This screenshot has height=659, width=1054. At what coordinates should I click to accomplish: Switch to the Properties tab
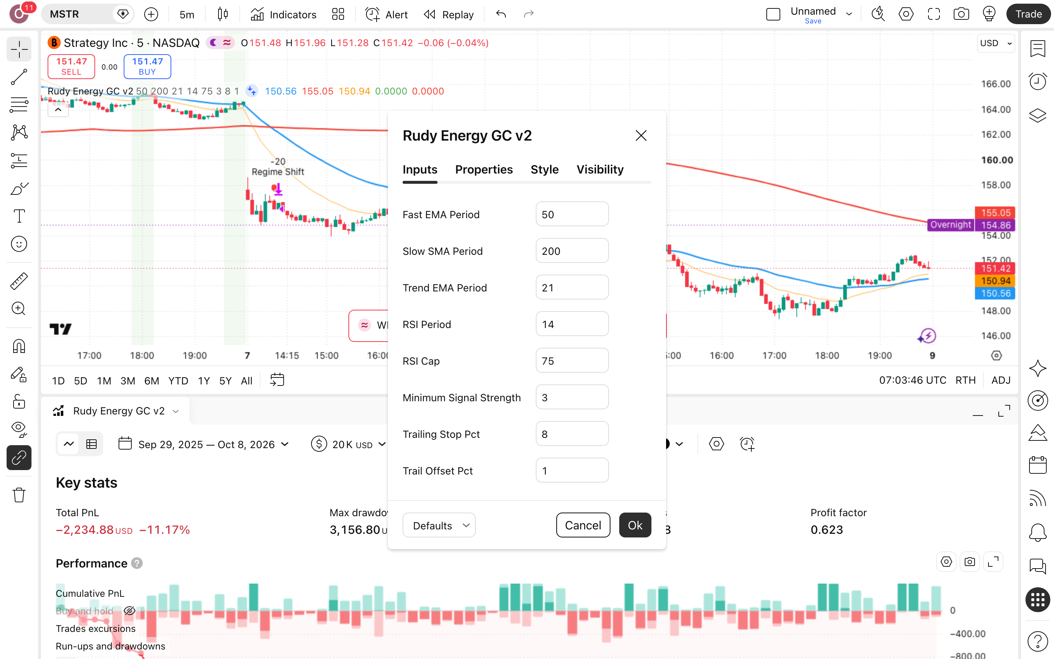point(483,169)
